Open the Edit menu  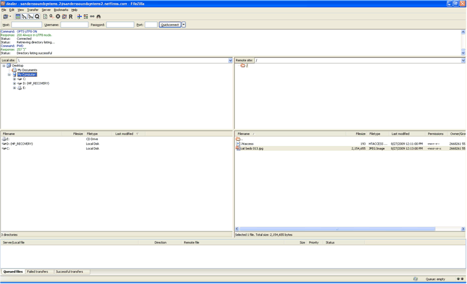[x=12, y=10]
